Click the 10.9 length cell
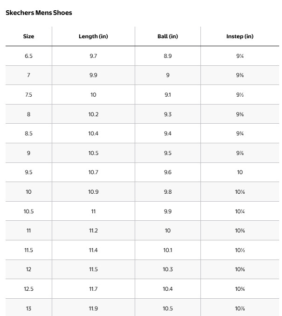The image size is (282, 316). (93, 192)
